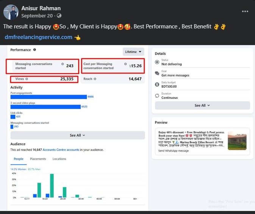Click the Link clicks bar
Viewport: 255px width, 214px height.
pyautogui.click(x=13, y=117)
